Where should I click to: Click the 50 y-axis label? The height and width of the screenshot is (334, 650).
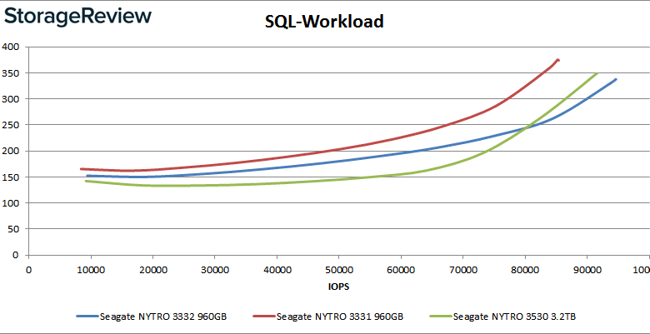click(x=13, y=229)
